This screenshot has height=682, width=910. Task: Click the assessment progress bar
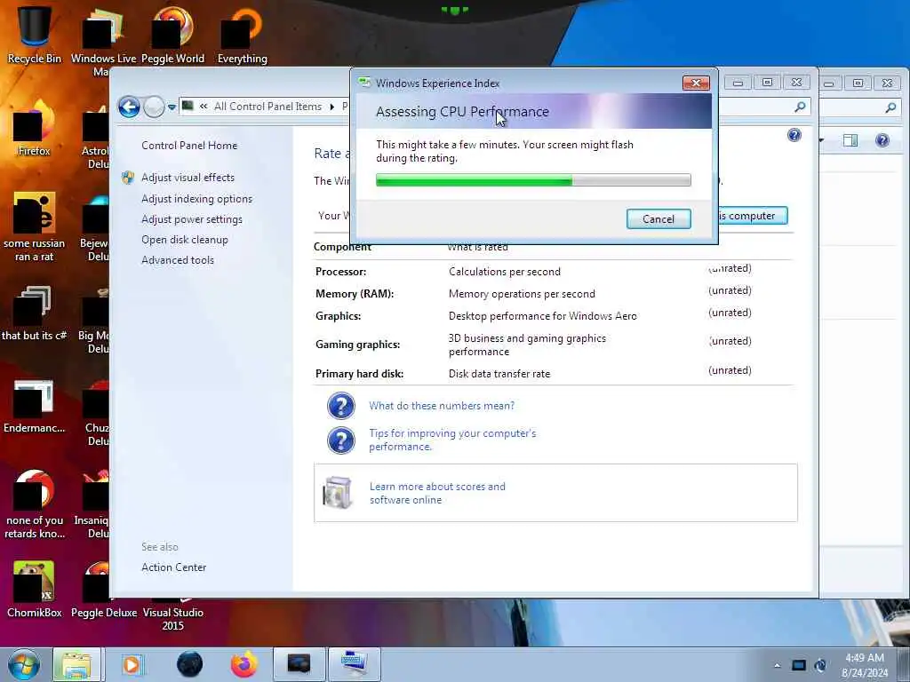(533, 180)
